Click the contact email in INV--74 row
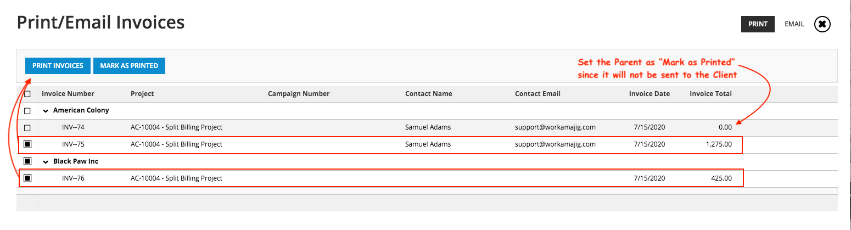851x230 pixels. (555, 127)
